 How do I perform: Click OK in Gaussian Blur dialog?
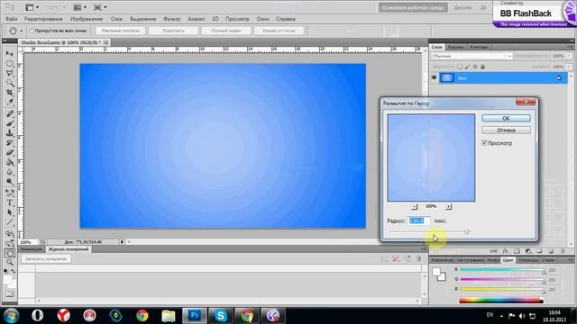click(x=506, y=118)
